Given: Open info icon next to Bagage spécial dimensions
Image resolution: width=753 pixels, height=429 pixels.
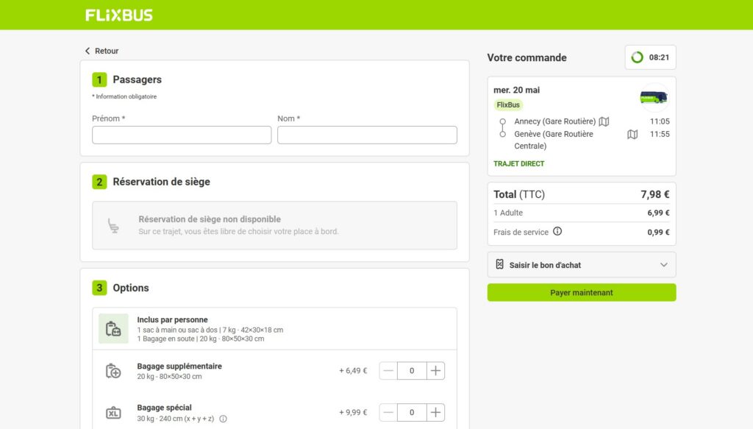Looking at the screenshot, I should coord(224,419).
